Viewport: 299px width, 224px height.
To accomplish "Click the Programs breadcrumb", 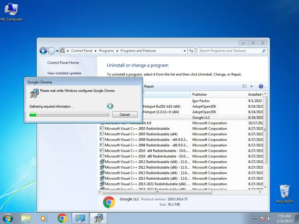I will [x=106, y=51].
